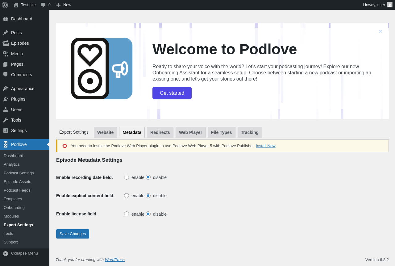This screenshot has width=395, height=266.
Task: Click the Appearance brush icon
Action: point(6,89)
